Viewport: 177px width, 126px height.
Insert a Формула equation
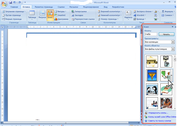click(168, 11)
